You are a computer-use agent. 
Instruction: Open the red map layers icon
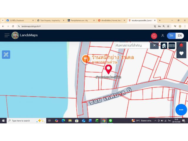[181, 46]
